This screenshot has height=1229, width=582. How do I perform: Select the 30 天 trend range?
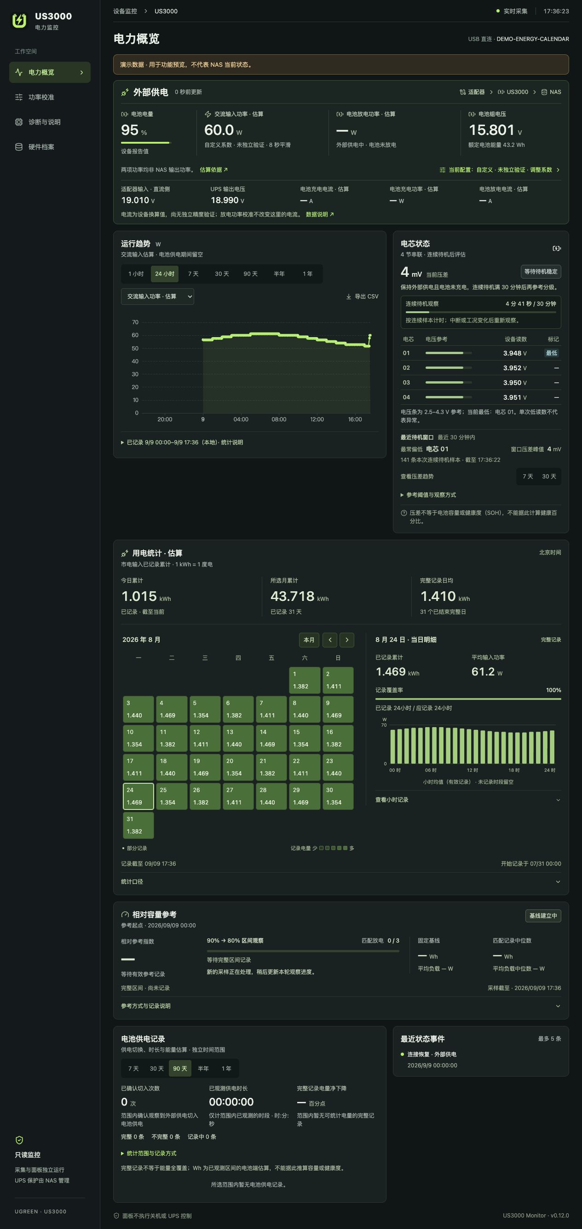222,274
